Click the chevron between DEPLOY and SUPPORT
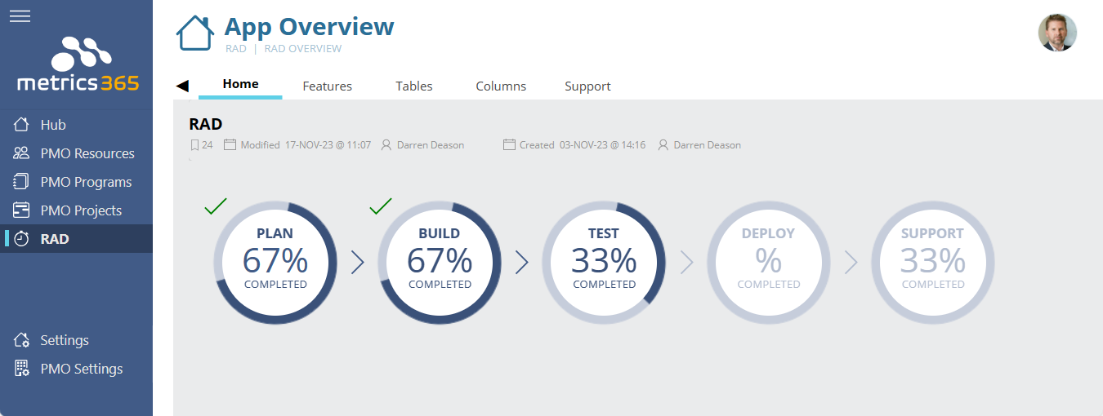 coord(851,262)
